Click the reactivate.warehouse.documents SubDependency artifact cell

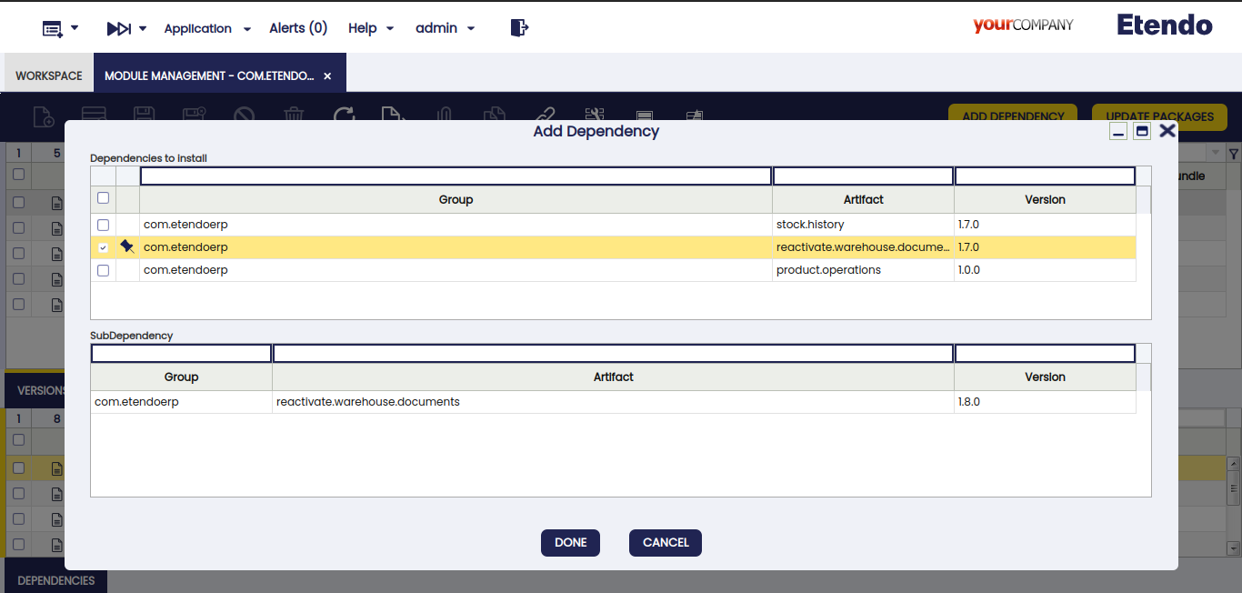(613, 402)
